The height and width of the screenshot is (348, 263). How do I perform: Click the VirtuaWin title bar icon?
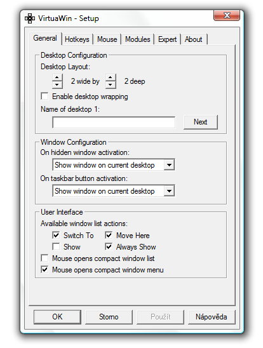click(30, 18)
